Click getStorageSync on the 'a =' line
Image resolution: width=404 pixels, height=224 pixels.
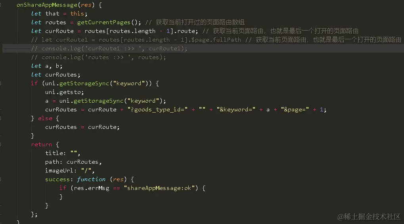click(98, 101)
